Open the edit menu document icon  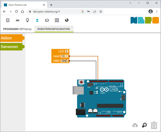point(8,20)
